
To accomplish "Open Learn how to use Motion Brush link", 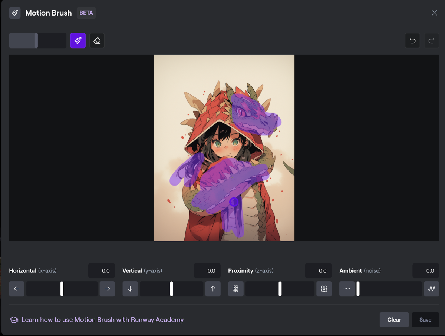I will coord(102,320).
